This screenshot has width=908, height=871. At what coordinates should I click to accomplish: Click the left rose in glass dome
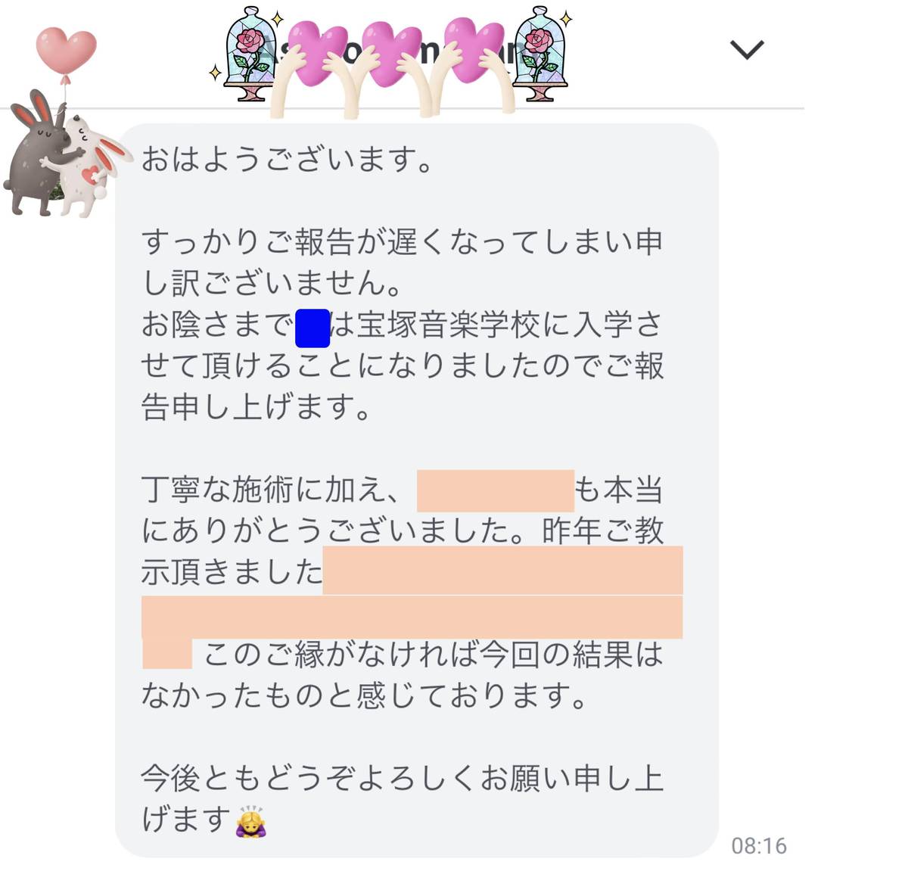[x=250, y=54]
